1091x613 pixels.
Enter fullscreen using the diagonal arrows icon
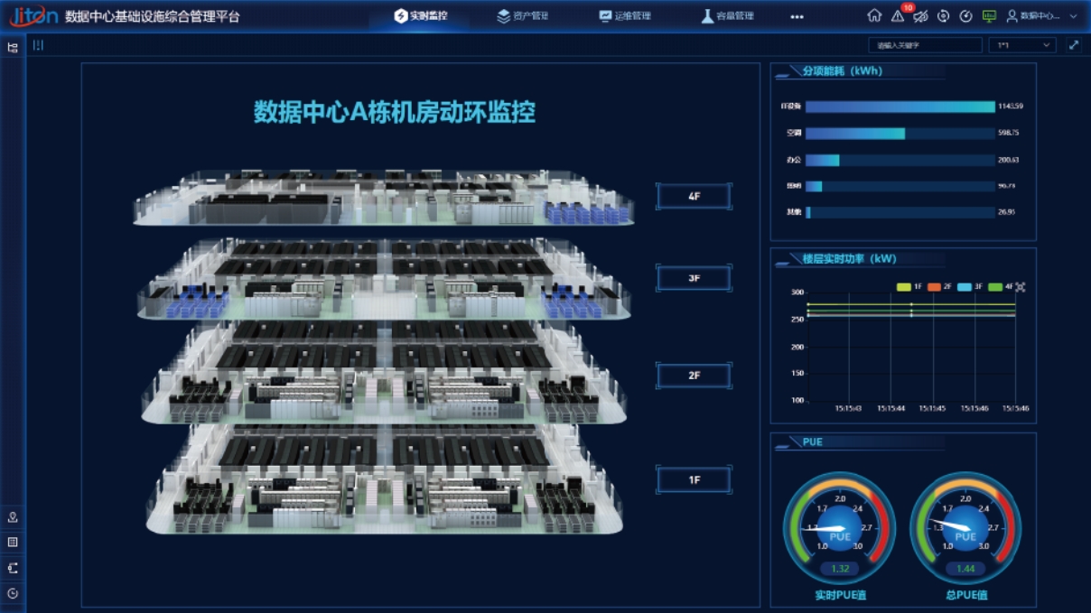click(1074, 43)
